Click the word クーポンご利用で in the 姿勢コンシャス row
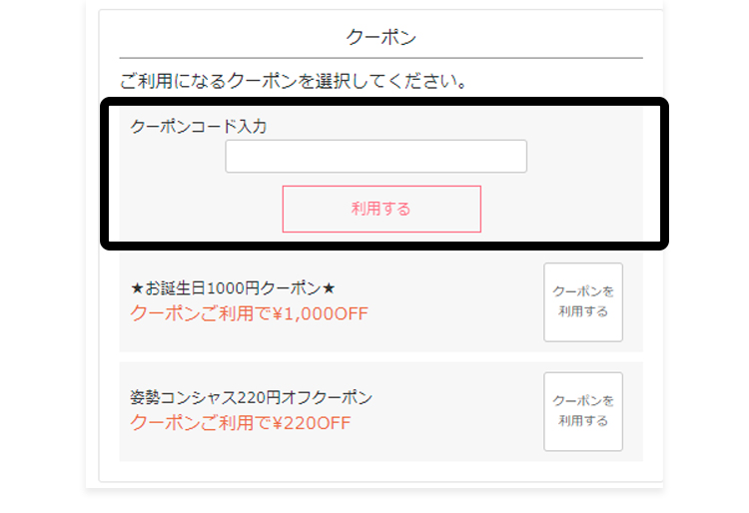This screenshot has width=749, height=513. pos(200,423)
